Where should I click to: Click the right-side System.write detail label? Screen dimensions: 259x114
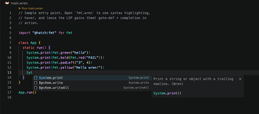pyautogui.click(x=139, y=83)
